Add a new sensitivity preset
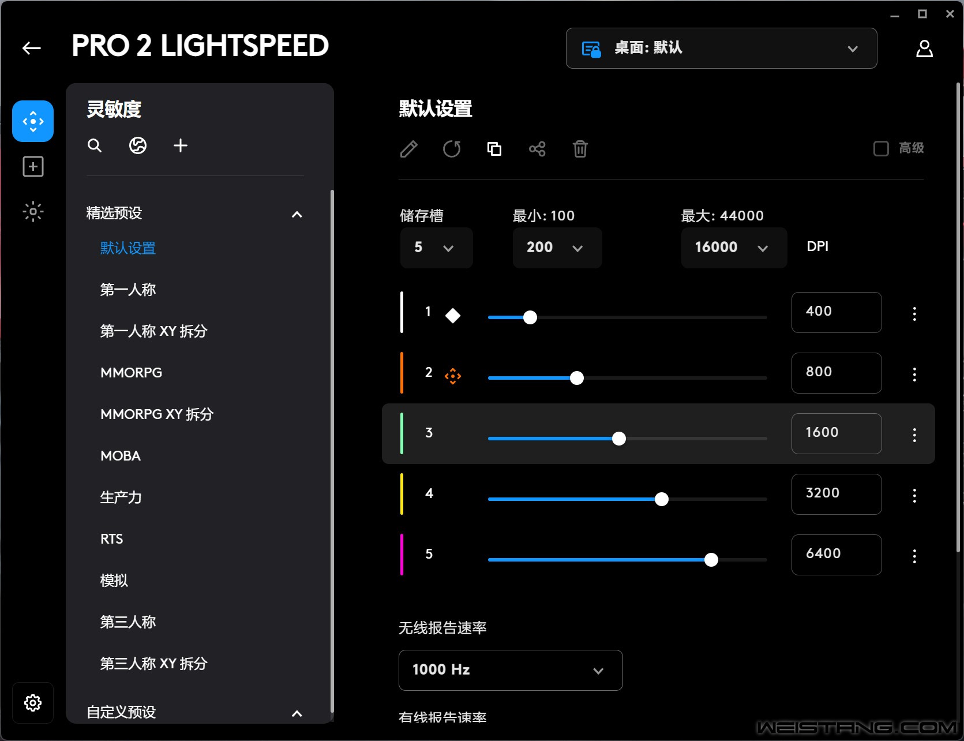The height and width of the screenshot is (741, 964). tap(181, 145)
